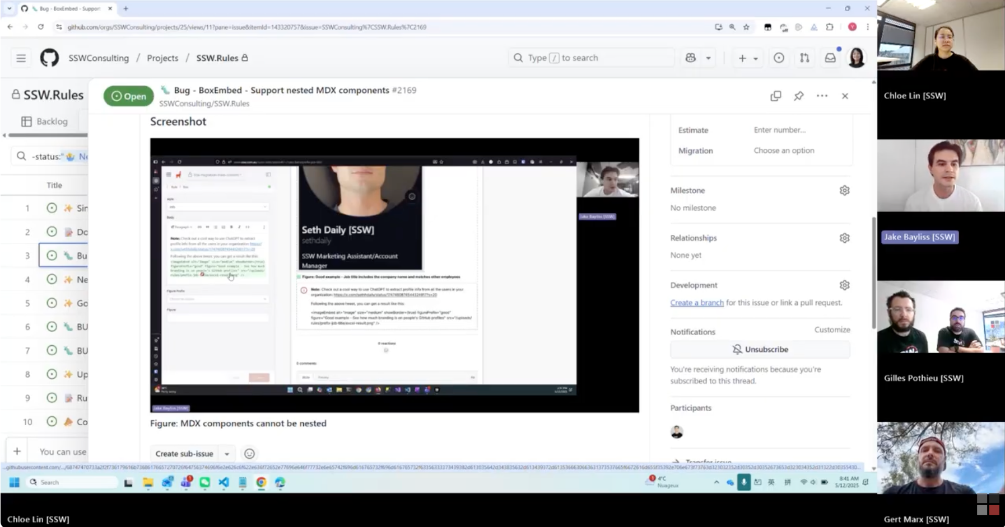Go to Projects in breadcrumb

point(162,58)
